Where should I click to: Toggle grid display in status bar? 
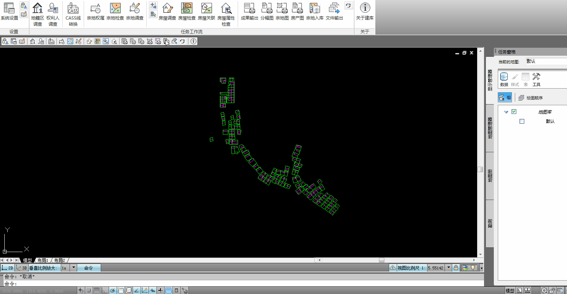(x=97, y=290)
